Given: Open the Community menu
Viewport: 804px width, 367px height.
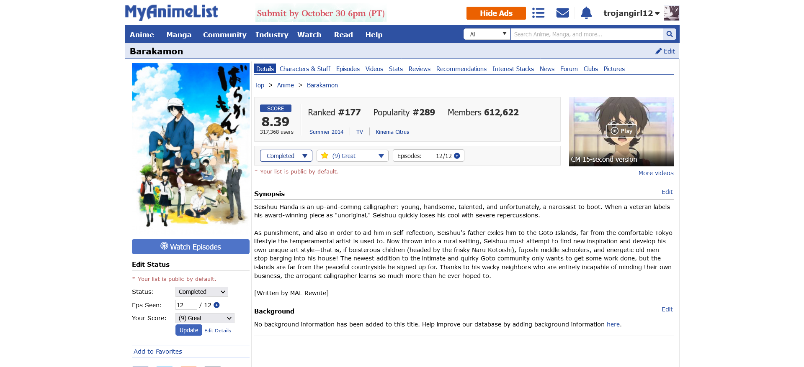Looking at the screenshot, I should pos(224,35).
